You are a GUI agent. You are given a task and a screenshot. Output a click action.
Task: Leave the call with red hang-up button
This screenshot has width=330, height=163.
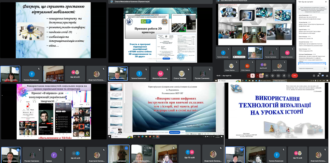(294, 75)
